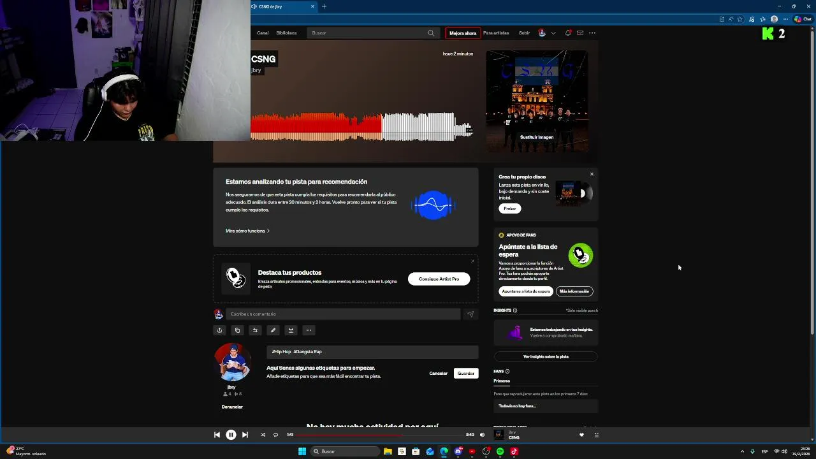Click the Probar button
This screenshot has height=459, width=816.
510,208
